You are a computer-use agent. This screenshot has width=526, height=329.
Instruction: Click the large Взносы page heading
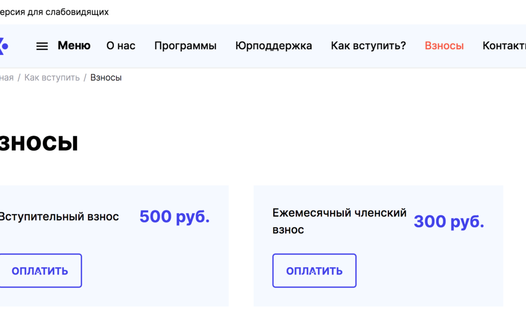point(38,143)
